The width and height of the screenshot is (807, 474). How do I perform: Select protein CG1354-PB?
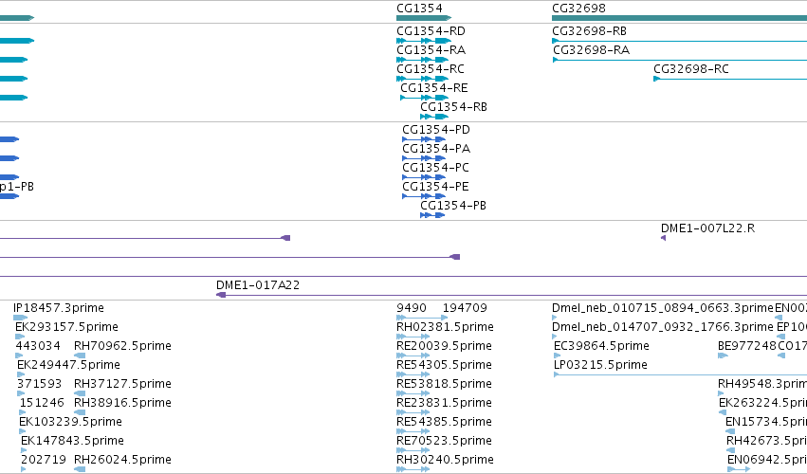(453, 206)
